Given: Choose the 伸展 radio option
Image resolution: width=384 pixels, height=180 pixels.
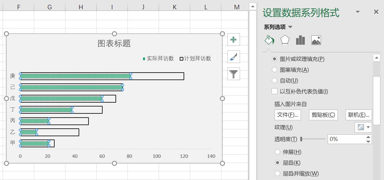Looking at the screenshot, I should pyautogui.click(x=277, y=152).
